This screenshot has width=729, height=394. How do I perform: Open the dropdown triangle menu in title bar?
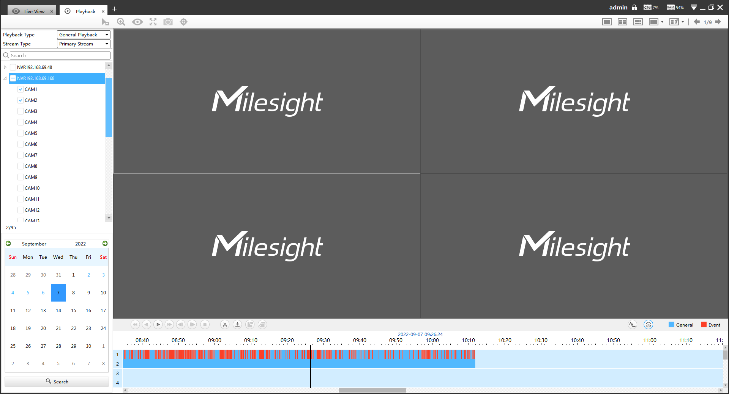click(694, 8)
